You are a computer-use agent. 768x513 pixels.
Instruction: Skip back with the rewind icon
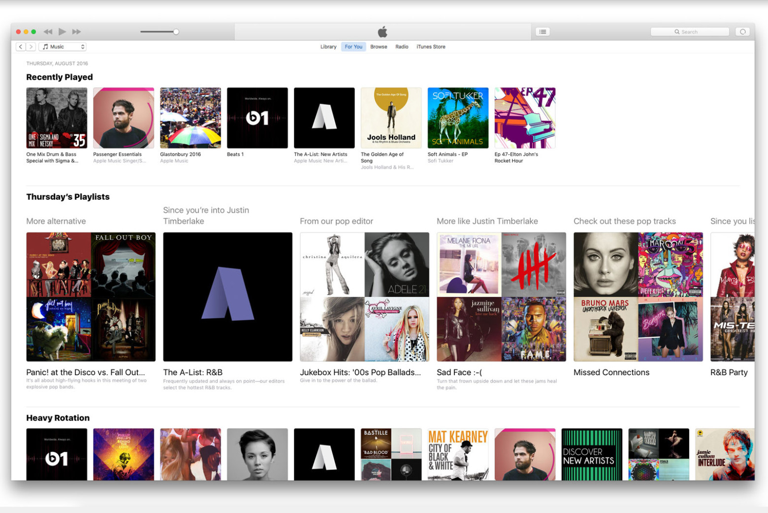pyautogui.click(x=48, y=32)
